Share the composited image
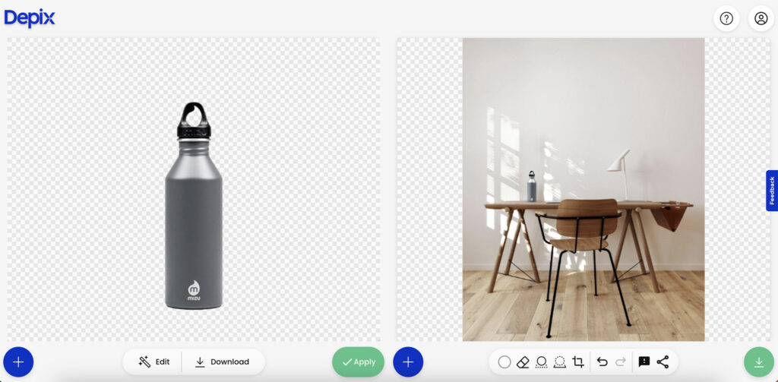 coord(663,361)
